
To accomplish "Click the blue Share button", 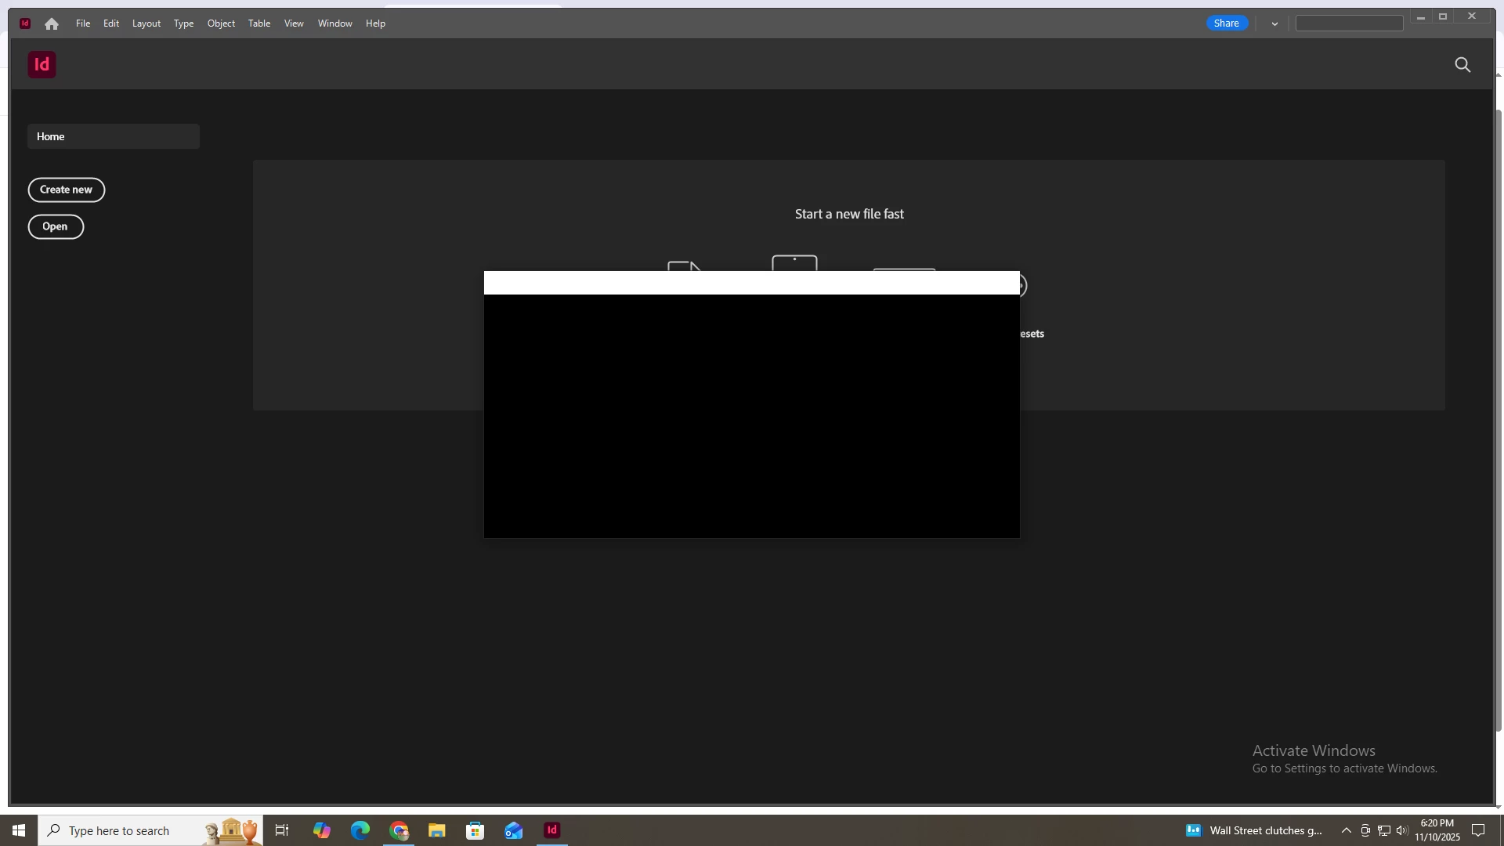I will point(1226,23).
